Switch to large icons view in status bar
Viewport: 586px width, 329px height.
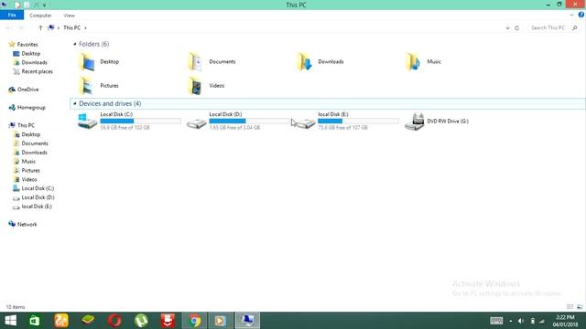pos(580,307)
